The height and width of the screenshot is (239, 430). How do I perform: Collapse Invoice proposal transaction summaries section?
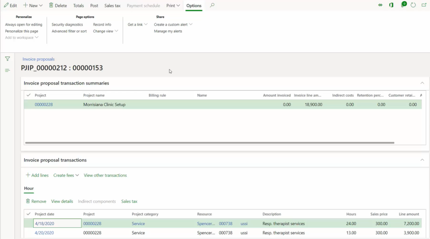pos(422,83)
